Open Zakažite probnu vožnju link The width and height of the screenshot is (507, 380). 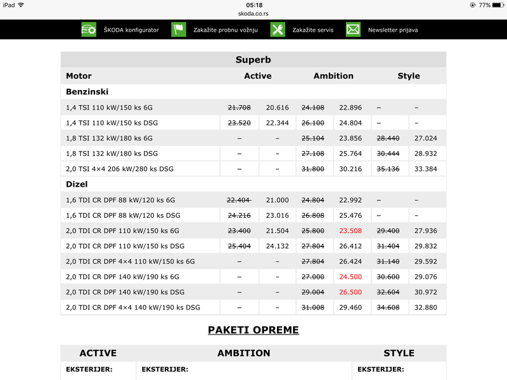click(226, 30)
